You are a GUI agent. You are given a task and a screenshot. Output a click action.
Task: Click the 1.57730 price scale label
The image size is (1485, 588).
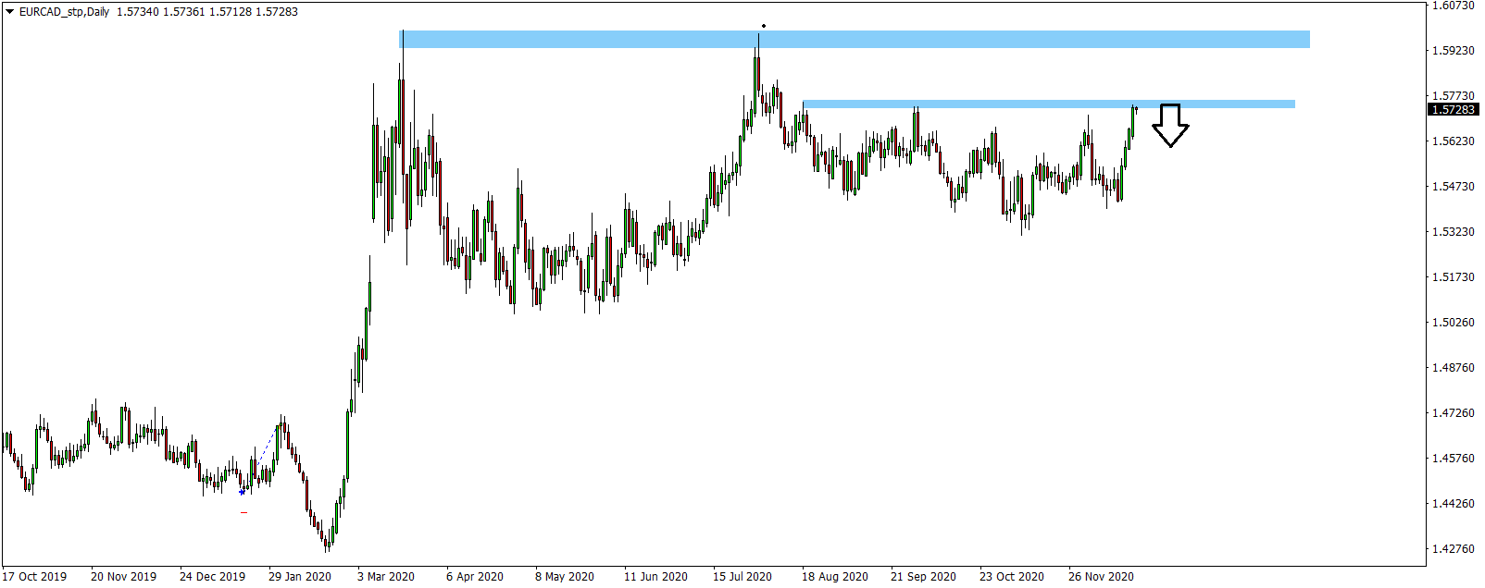click(x=1453, y=96)
